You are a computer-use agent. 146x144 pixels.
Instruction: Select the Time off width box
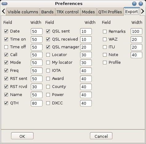pos(37,47)
